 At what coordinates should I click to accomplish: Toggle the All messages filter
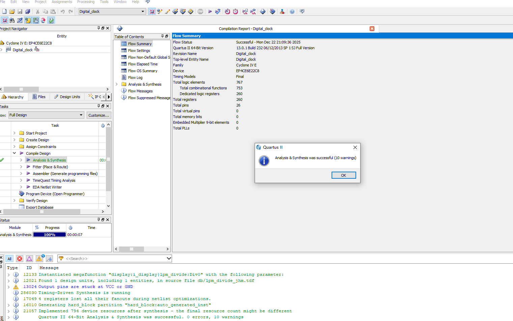(9, 259)
